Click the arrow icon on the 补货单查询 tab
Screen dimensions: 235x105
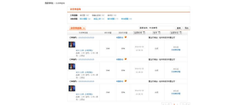click(84, 28)
